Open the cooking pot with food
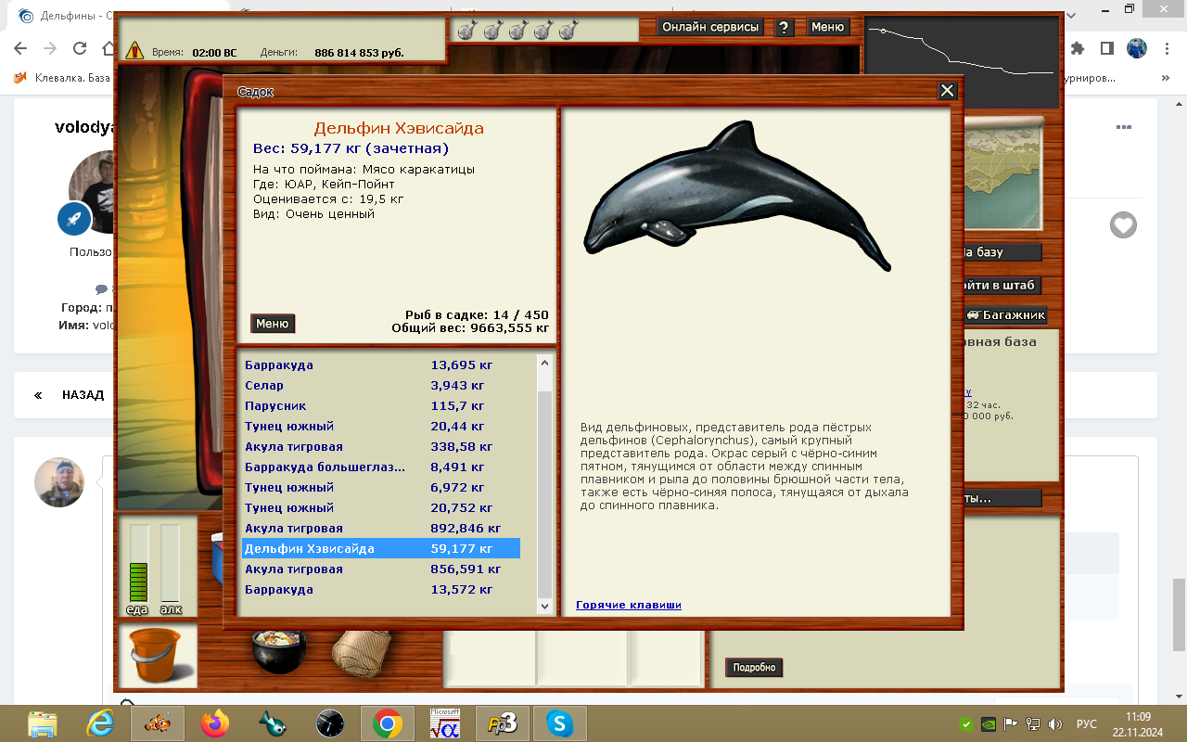This screenshot has width=1187, height=742. pos(279,652)
